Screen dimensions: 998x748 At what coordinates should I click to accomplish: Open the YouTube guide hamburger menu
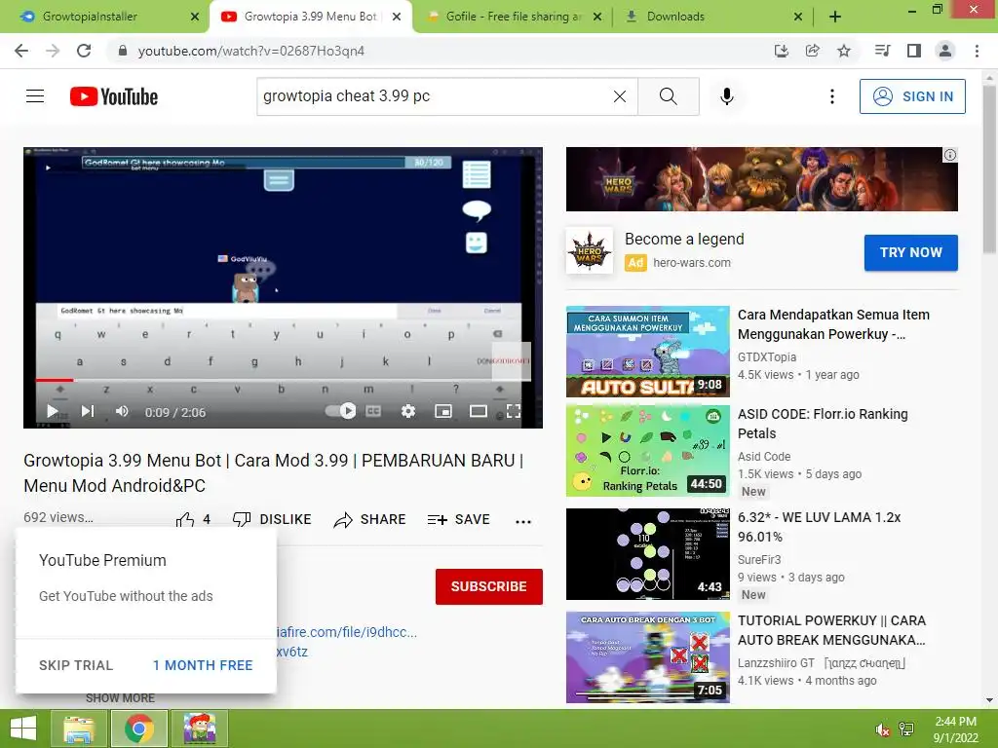[35, 96]
